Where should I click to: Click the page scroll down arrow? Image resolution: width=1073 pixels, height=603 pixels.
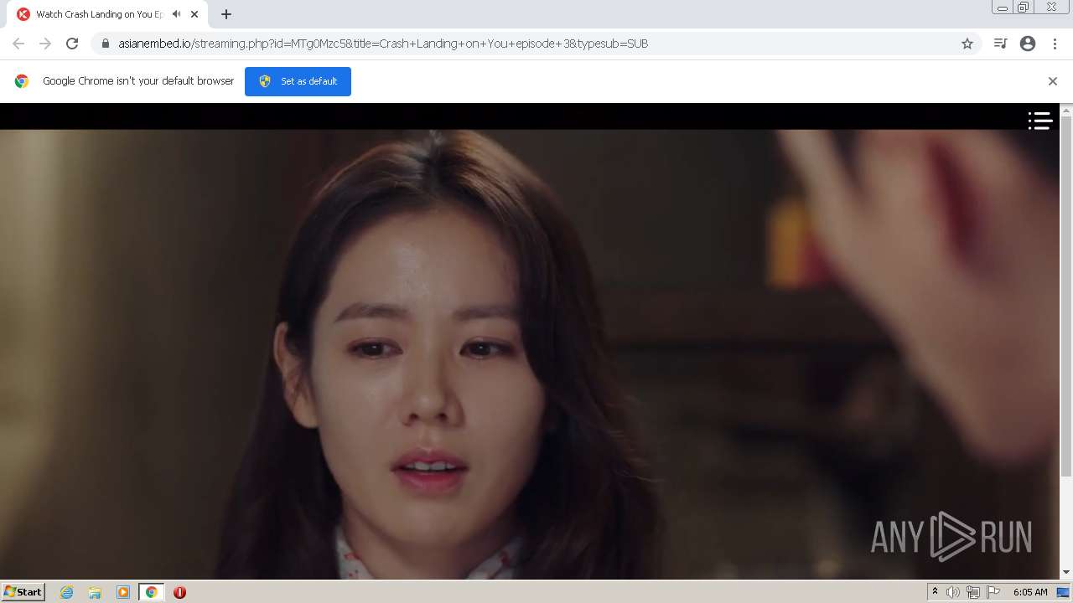1066,572
